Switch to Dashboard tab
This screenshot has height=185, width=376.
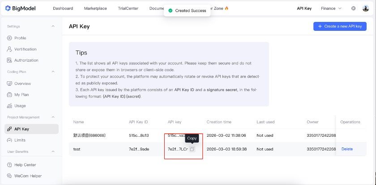point(63,8)
